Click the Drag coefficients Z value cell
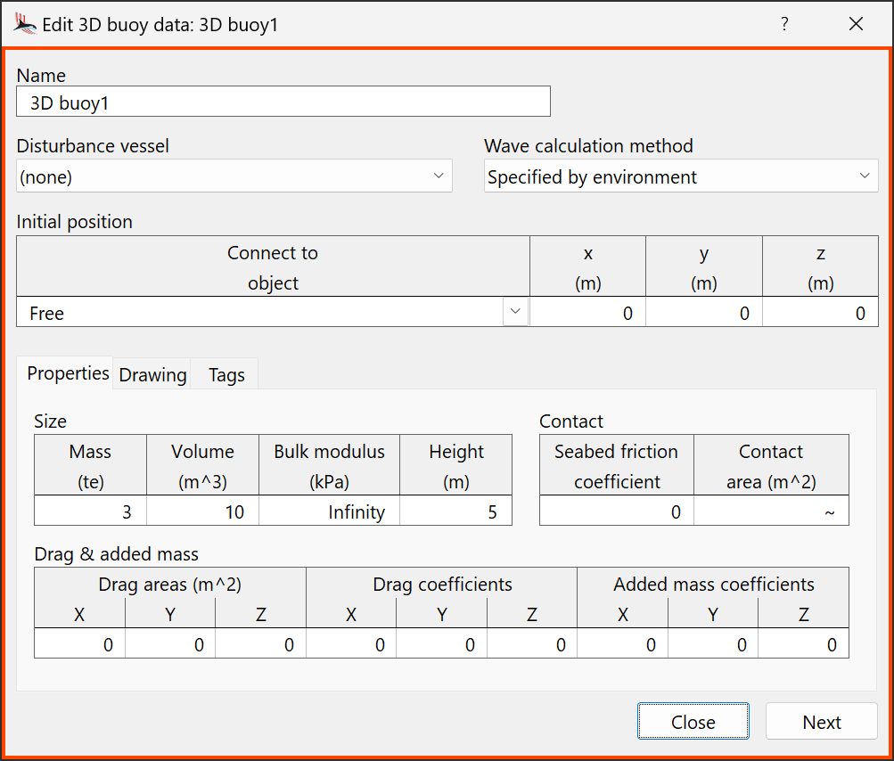 click(x=532, y=644)
